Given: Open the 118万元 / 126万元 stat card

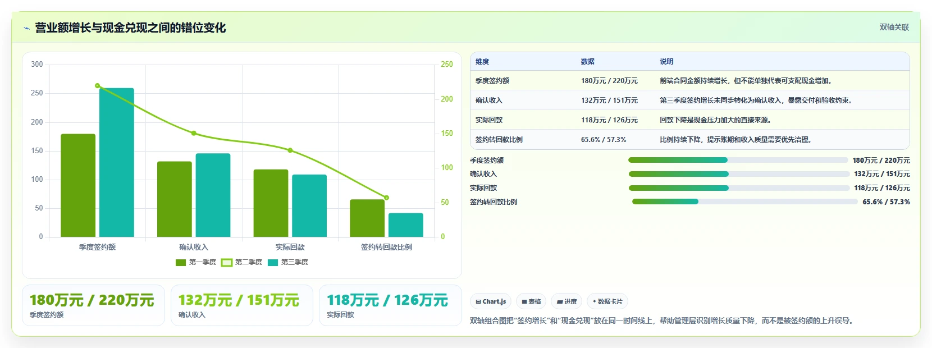Looking at the screenshot, I should (390, 305).
